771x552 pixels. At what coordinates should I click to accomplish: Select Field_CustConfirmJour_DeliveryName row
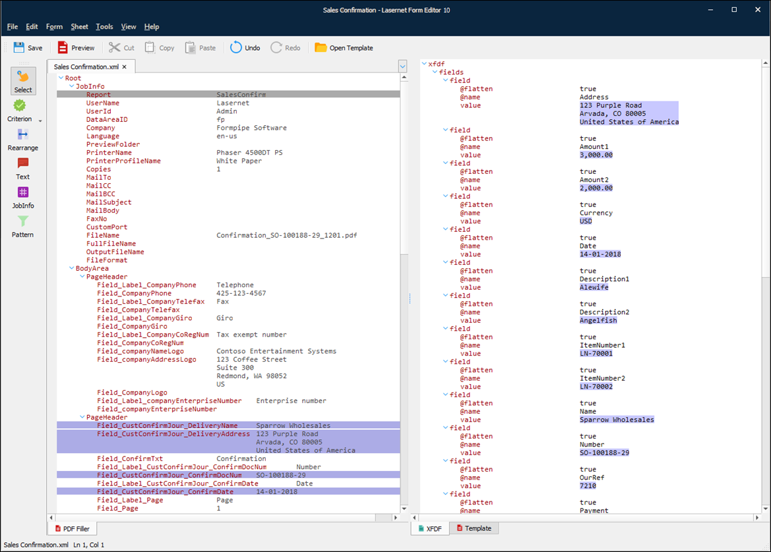point(228,426)
